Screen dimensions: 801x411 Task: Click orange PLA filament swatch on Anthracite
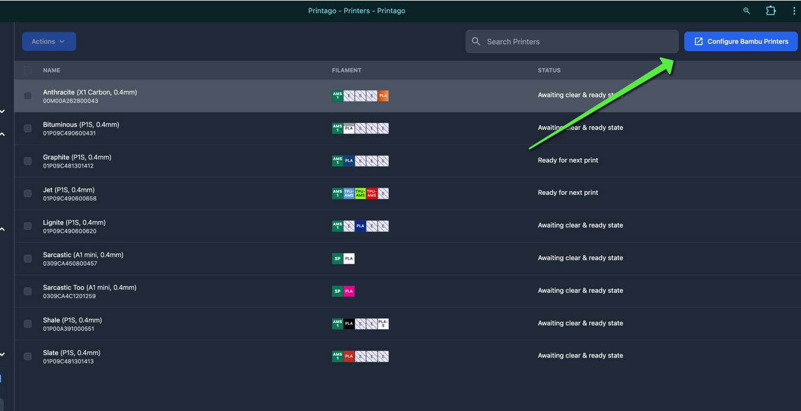(x=383, y=96)
